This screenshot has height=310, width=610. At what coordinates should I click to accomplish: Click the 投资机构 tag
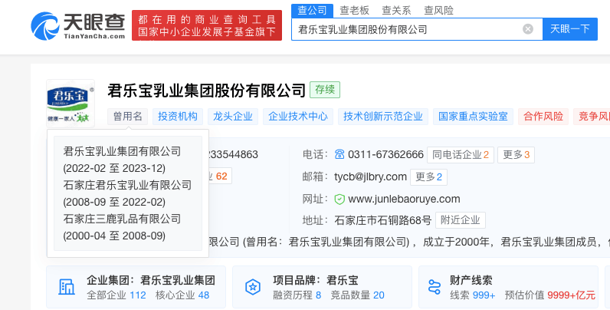(x=177, y=117)
